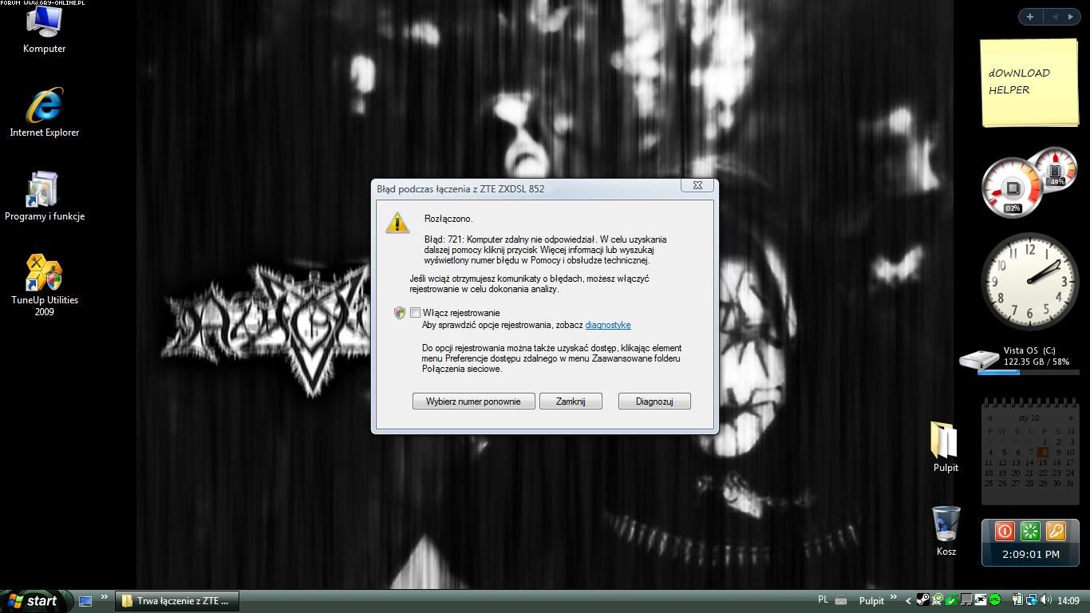Viewport: 1090px width, 613px height.
Task: Expand hidden system tray icons with the arrow
Action: pyautogui.click(x=908, y=601)
